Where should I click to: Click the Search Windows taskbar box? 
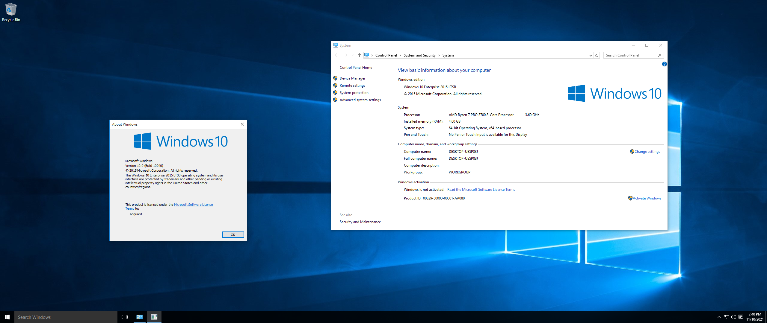(x=66, y=317)
